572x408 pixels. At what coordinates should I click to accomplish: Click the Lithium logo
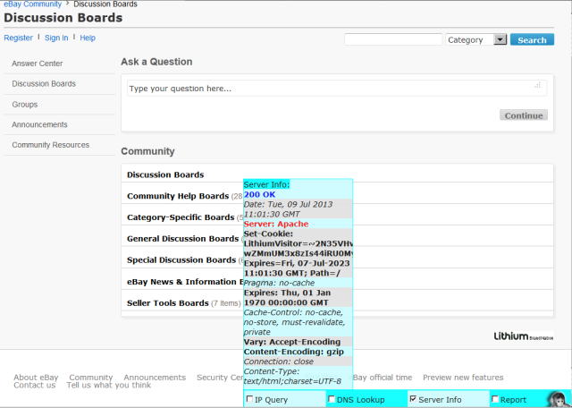[517, 336]
